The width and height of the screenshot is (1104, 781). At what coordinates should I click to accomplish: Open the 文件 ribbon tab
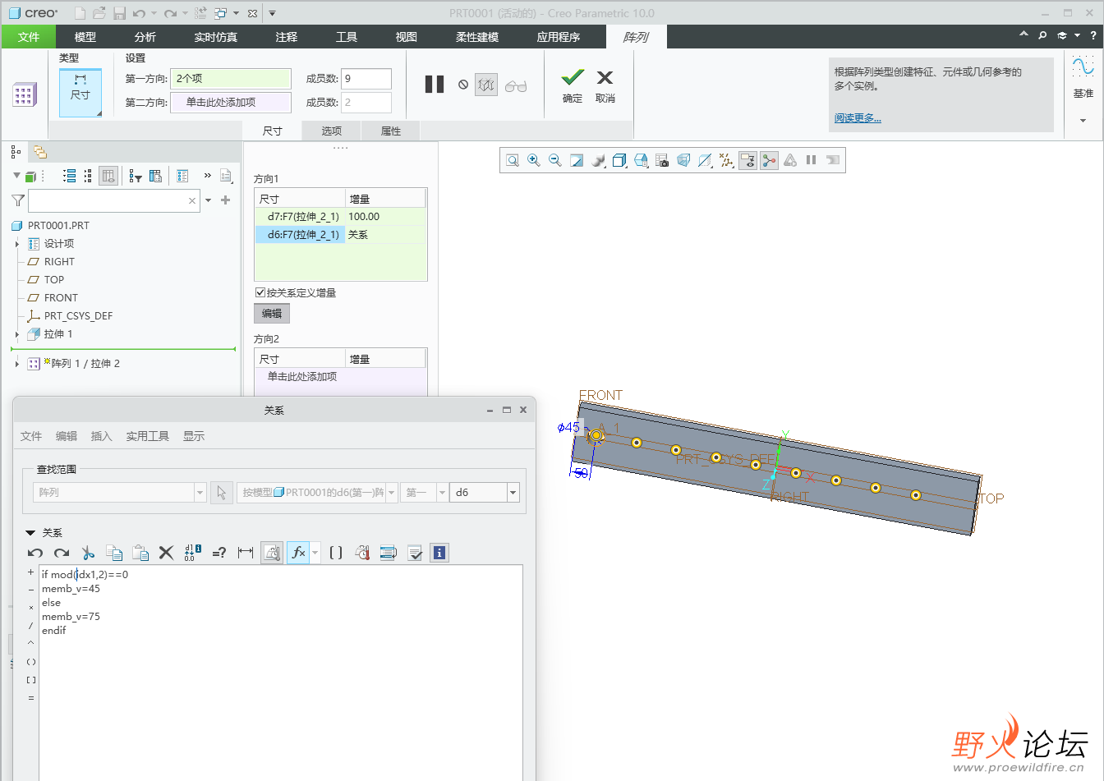(x=29, y=37)
